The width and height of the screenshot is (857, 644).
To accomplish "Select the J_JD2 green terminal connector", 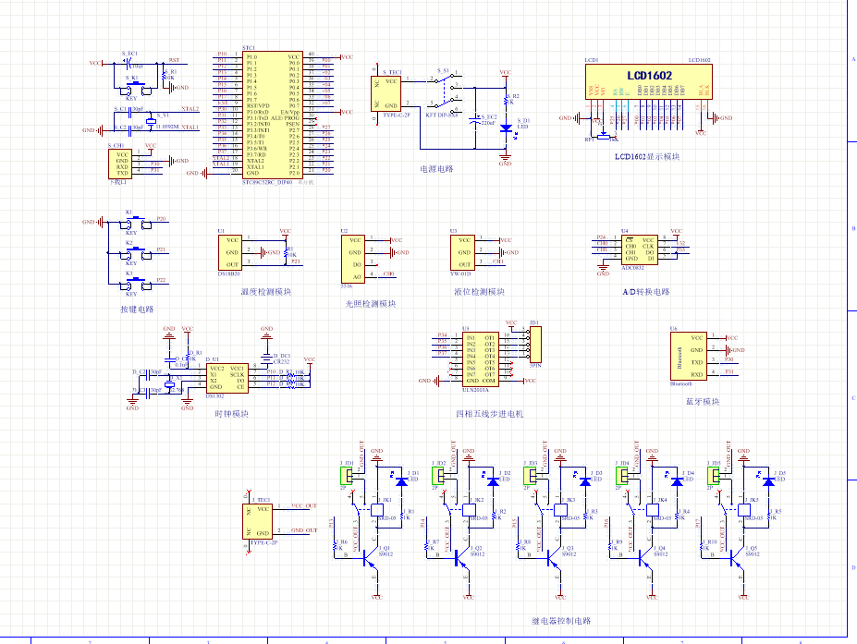I will pyautogui.click(x=438, y=476).
